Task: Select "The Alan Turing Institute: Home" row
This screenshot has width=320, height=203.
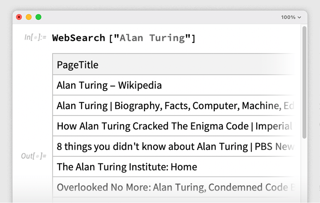Action: [127, 167]
